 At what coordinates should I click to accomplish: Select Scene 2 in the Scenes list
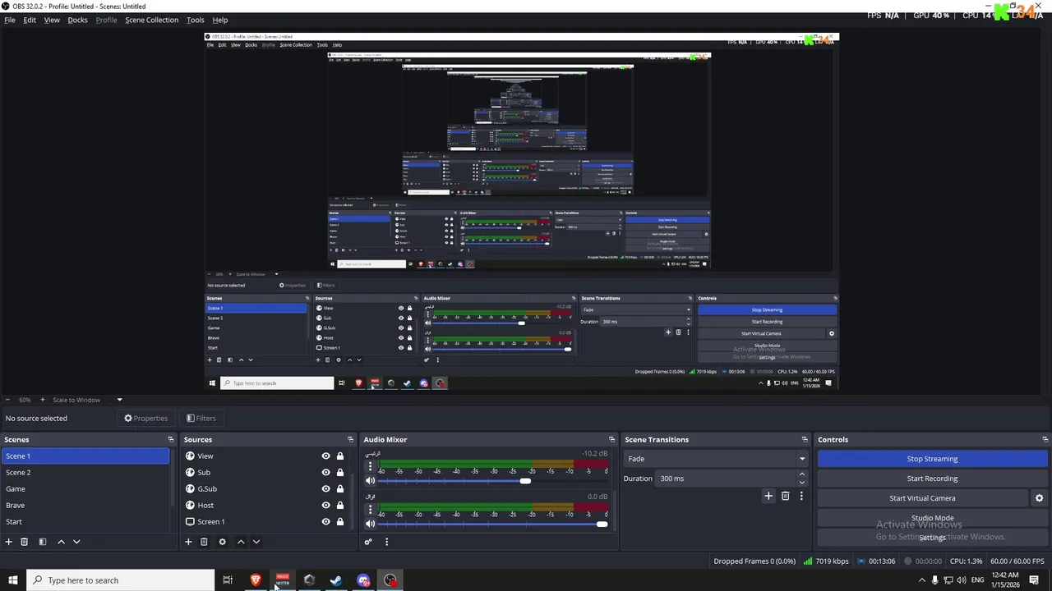[x=85, y=473]
